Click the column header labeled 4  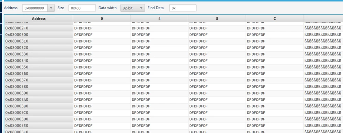pyautogui.click(x=159, y=19)
